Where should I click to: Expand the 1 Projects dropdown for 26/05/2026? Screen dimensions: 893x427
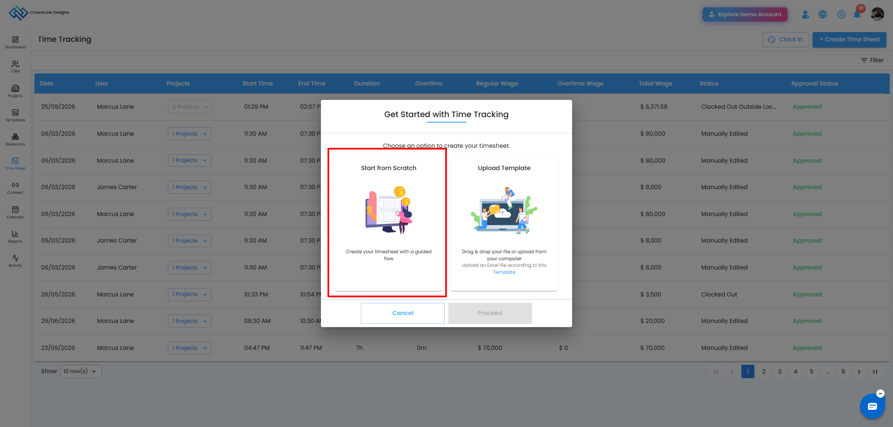point(190,294)
